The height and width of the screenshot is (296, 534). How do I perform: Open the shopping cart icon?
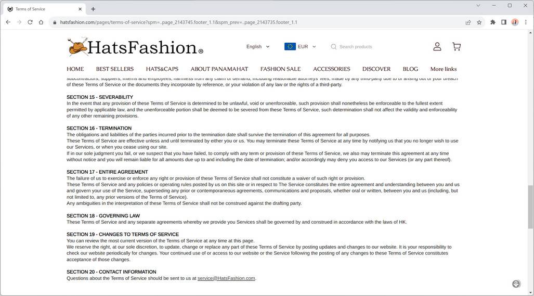pos(457,46)
